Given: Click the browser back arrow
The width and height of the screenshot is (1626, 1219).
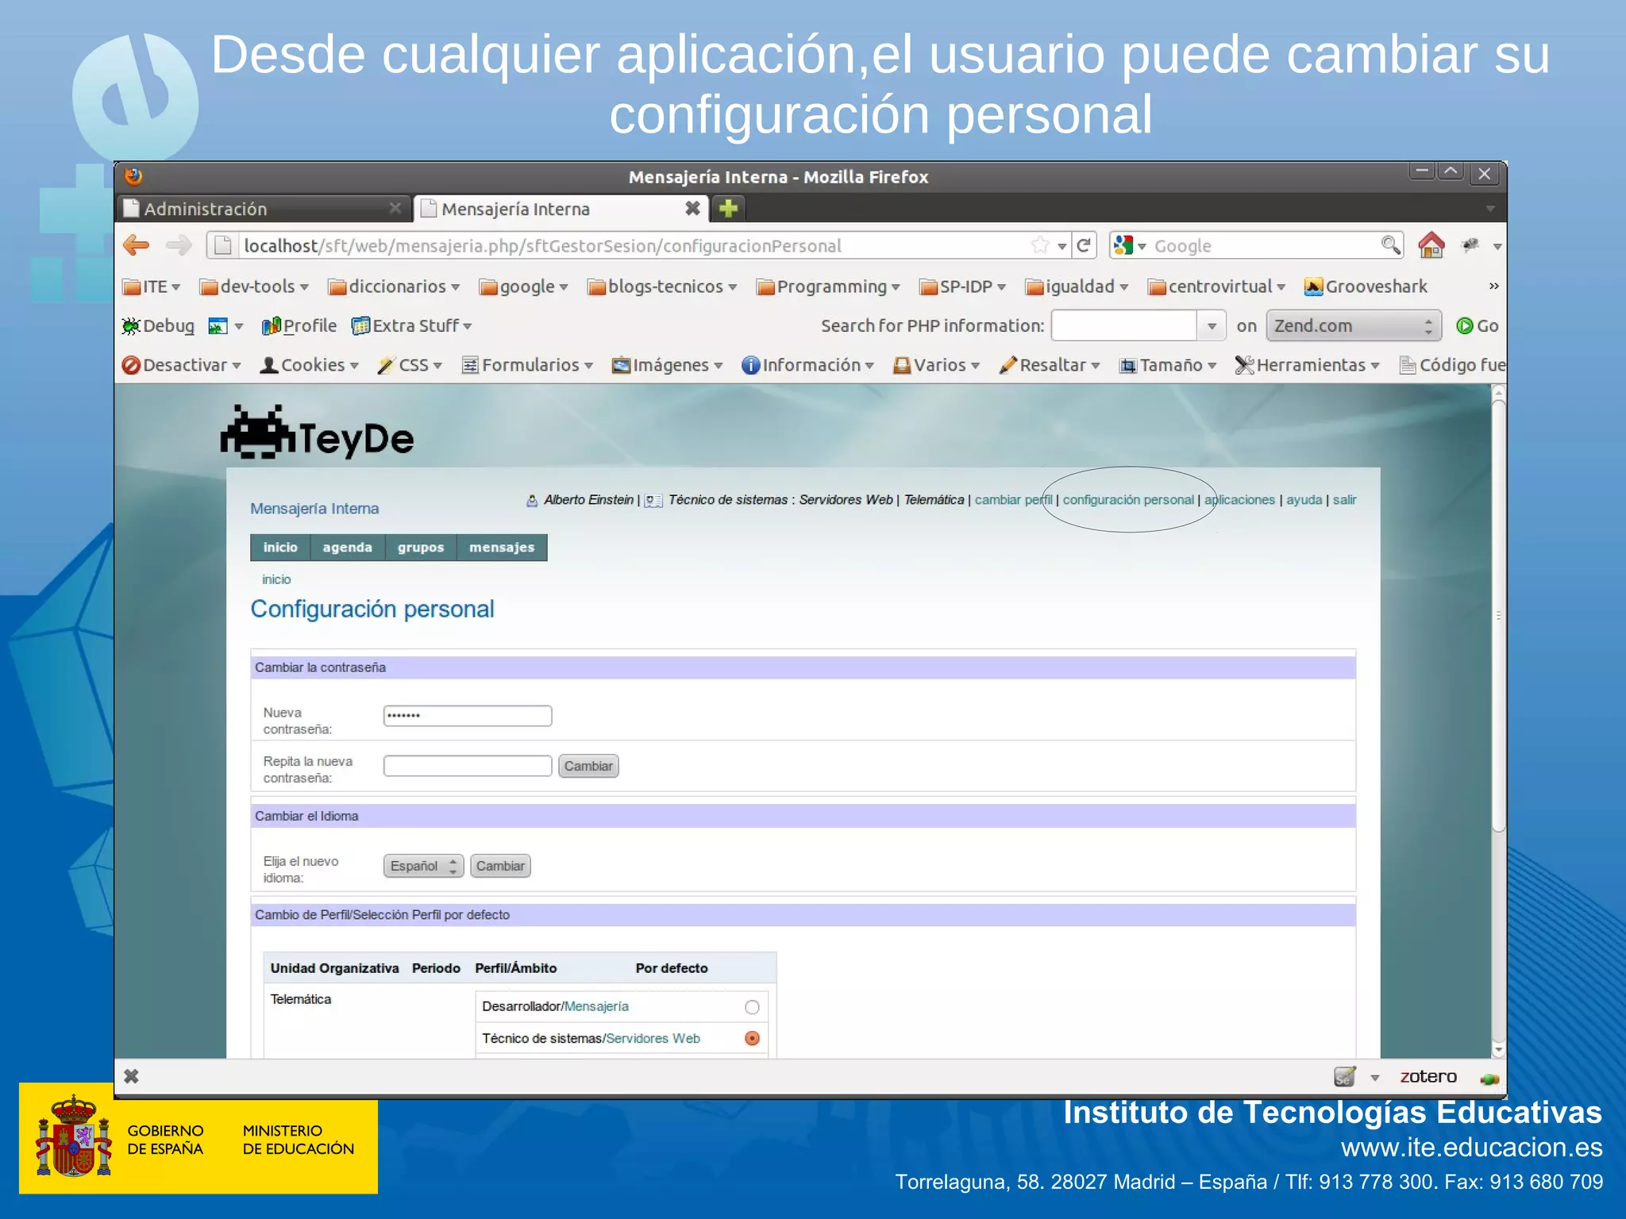Looking at the screenshot, I should point(137,245).
